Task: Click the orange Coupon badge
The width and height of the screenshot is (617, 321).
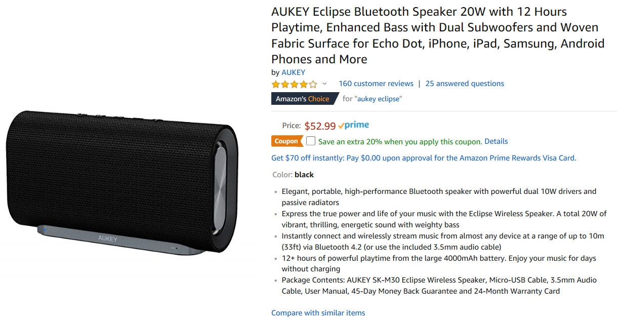Action: [x=286, y=141]
